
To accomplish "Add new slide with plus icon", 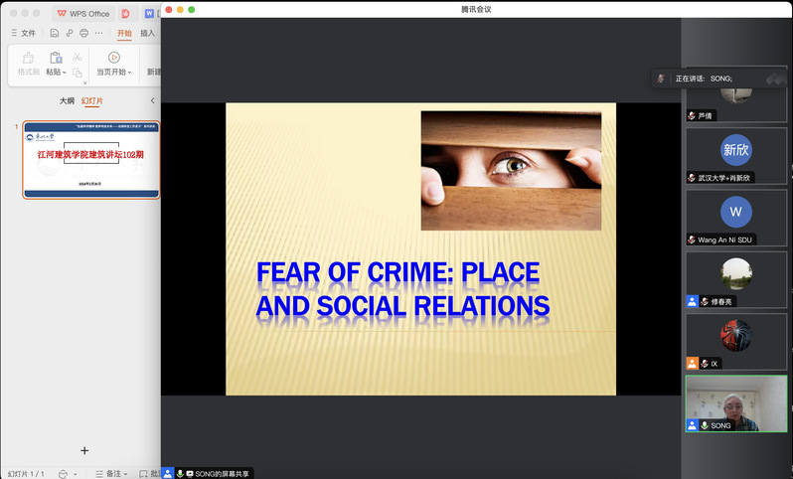I will (84, 450).
